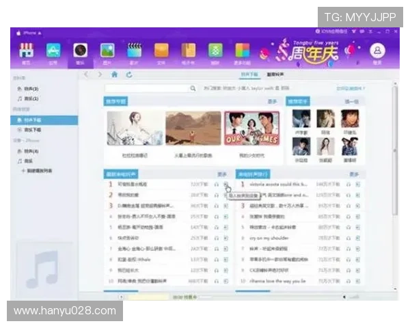
Task: Click the iOS tutorial link in title bar
Action: (x=331, y=31)
